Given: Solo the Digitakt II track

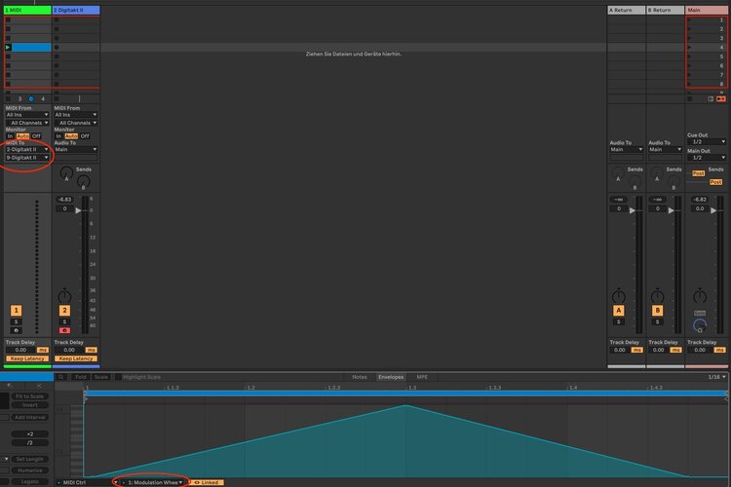Looking at the screenshot, I should (64, 321).
